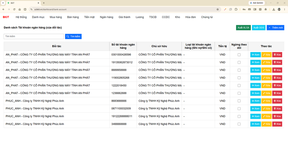This screenshot has height=154, width=288.
Task: Check Ngừng theo dõi for account 19135062873012
Action: 239,62
